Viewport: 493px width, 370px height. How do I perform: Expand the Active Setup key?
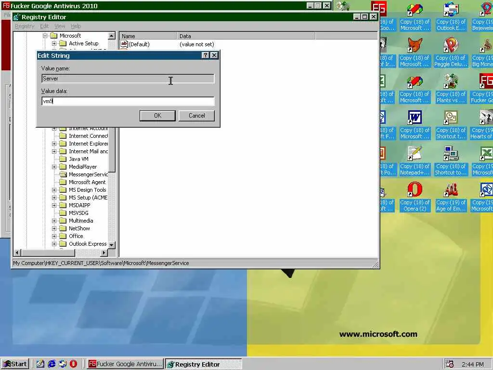point(54,43)
